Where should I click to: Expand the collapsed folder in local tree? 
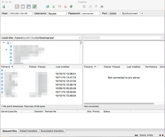[x=6, y=50]
